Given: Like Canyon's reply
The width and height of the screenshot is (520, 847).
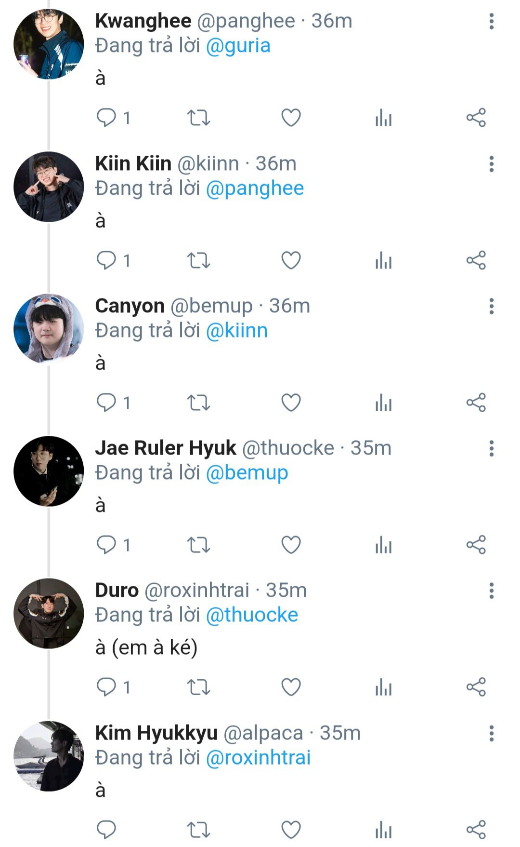Looking at the screenshot, I should [291, 403].
